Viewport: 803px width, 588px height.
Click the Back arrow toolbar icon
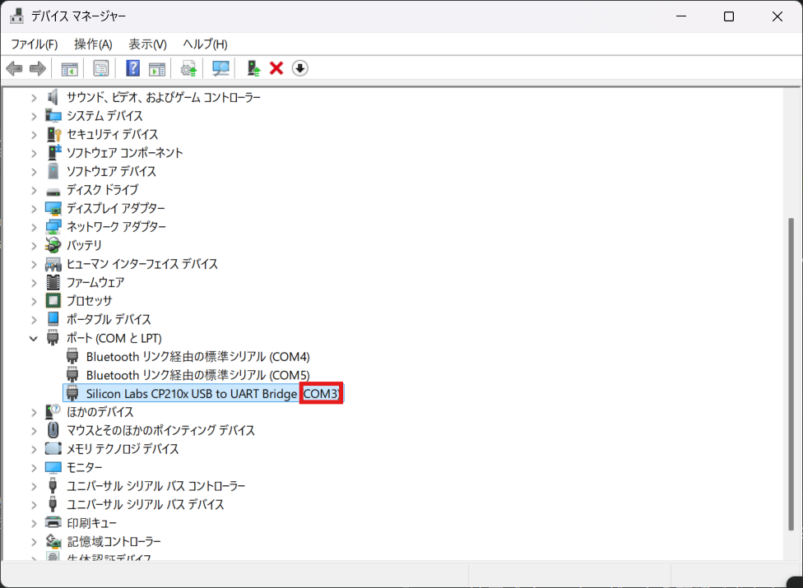tap(14, 68)
